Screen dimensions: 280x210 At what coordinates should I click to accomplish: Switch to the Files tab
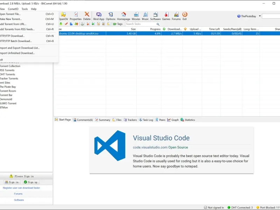pyautogui.click(x=117, y=120)
